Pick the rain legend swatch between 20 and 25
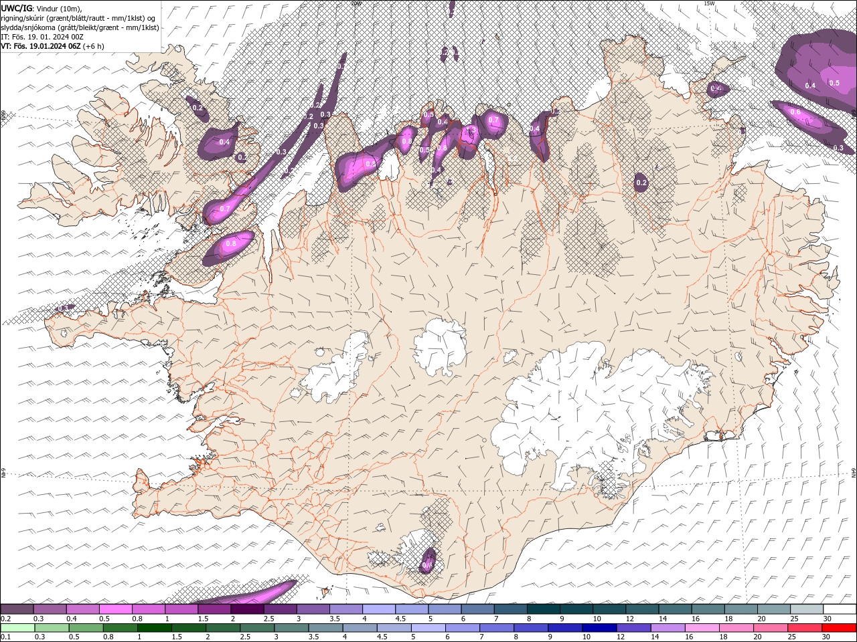857x642 pixels. pos(769,628)
